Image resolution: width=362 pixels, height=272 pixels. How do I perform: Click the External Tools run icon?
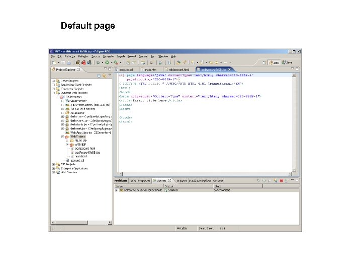(x=116, y=62)
